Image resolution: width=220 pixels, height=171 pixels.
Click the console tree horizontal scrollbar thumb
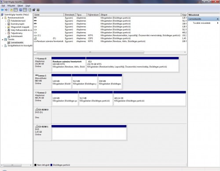click(12, 165)
